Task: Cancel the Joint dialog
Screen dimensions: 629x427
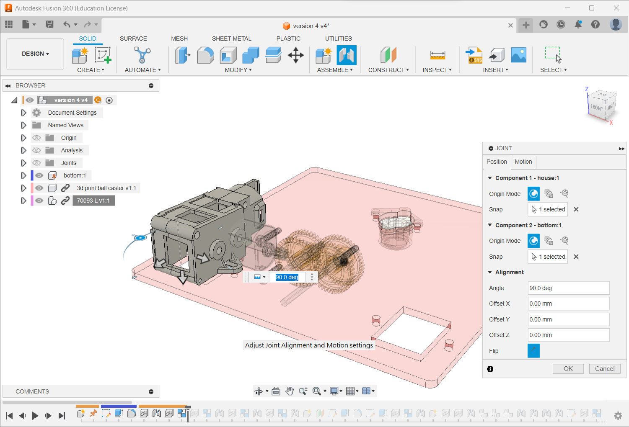Action: click(604, 369)
